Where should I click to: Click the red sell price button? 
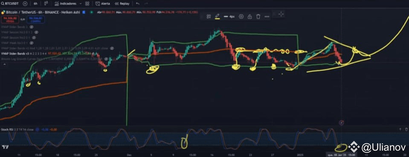tap(9, 20)
